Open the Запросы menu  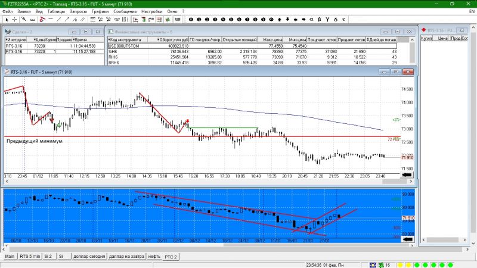78,11
